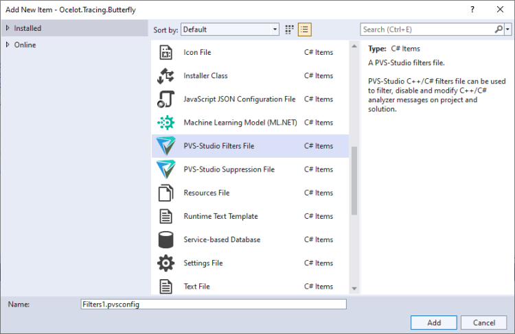Screen dimensions: 515x334
Task: Switch to medium icons list view
Action: (305, 29)
